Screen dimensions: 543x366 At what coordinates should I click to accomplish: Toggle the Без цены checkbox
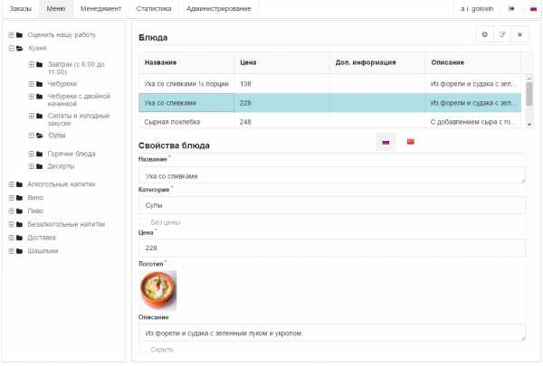(143, 221)
